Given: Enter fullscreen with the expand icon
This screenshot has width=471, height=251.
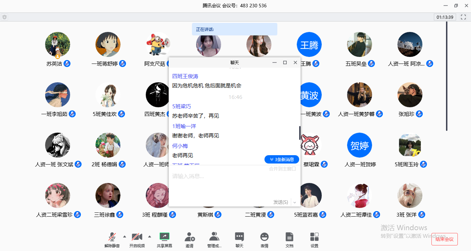Looking at the screenshot, I should point(463,17).
